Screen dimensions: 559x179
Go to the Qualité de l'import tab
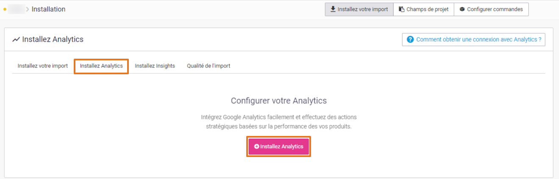[209, 66]
